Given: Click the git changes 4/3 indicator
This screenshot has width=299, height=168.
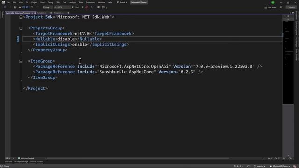Looking at the screenshot, I should point(238,166).
